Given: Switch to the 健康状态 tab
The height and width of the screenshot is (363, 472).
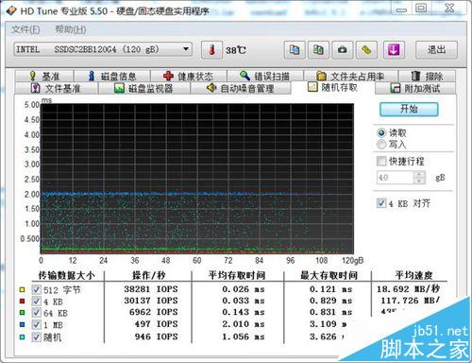Looking at the screenshot, I should [189, 76].
